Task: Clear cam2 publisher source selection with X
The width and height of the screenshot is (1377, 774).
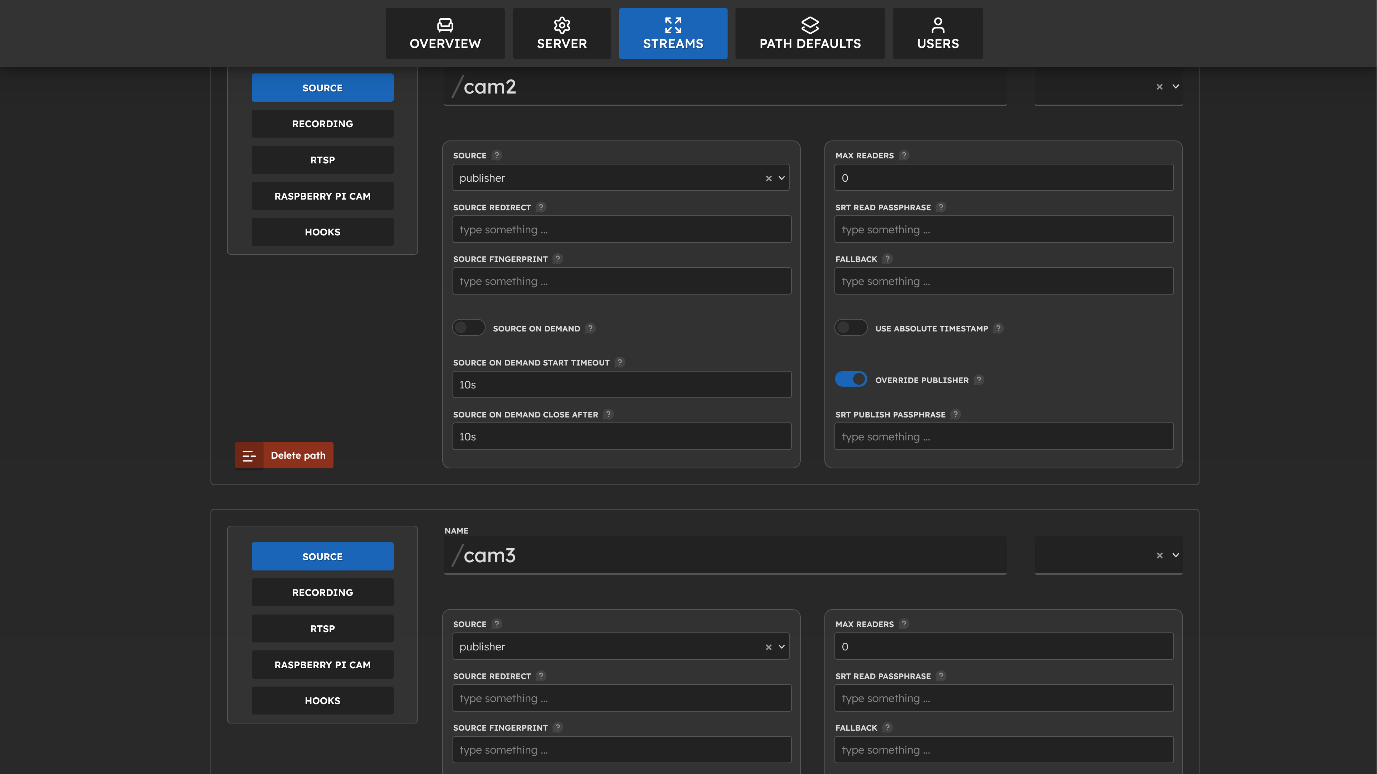Action: tap(768, 178)
